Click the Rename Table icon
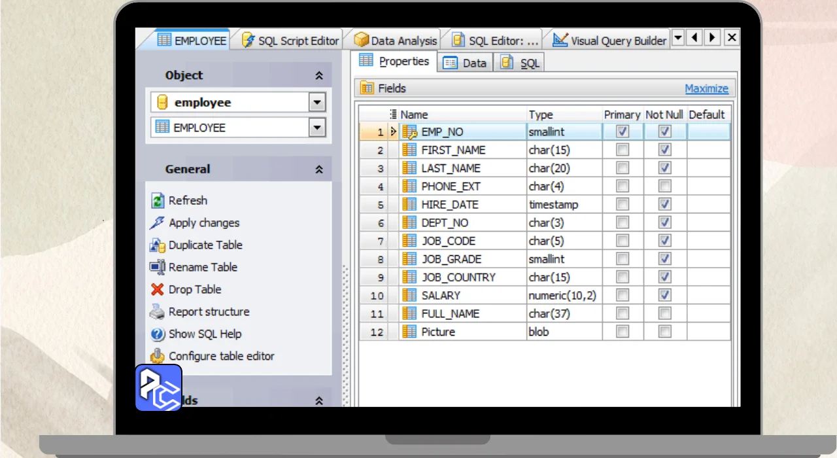 coord(158,267)
